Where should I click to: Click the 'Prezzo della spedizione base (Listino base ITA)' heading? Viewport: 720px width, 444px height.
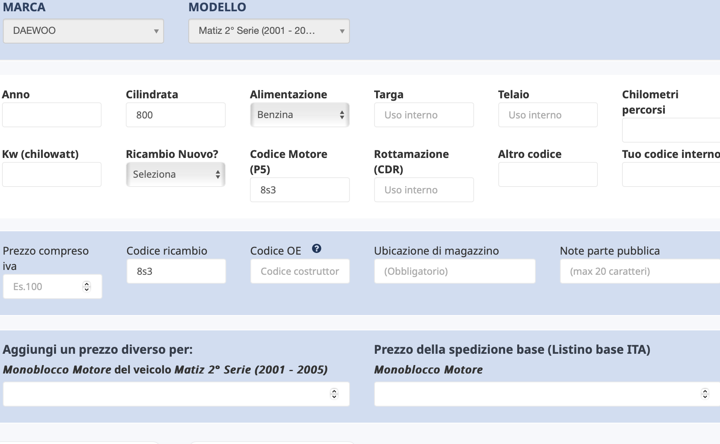coord(512,349)
